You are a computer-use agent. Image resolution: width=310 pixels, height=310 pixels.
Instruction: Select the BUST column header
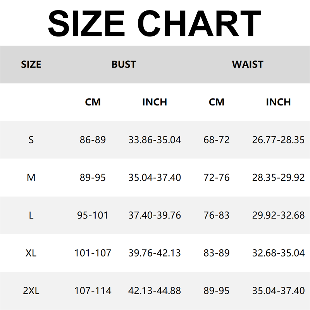pyautogui.click(x=124, y=64)
